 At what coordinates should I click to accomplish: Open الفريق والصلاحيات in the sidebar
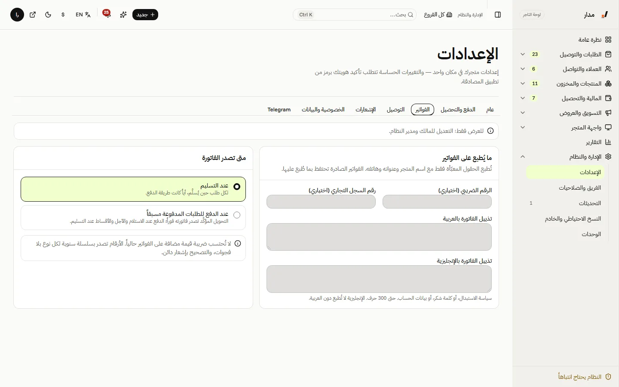click(x=565, y=188)
